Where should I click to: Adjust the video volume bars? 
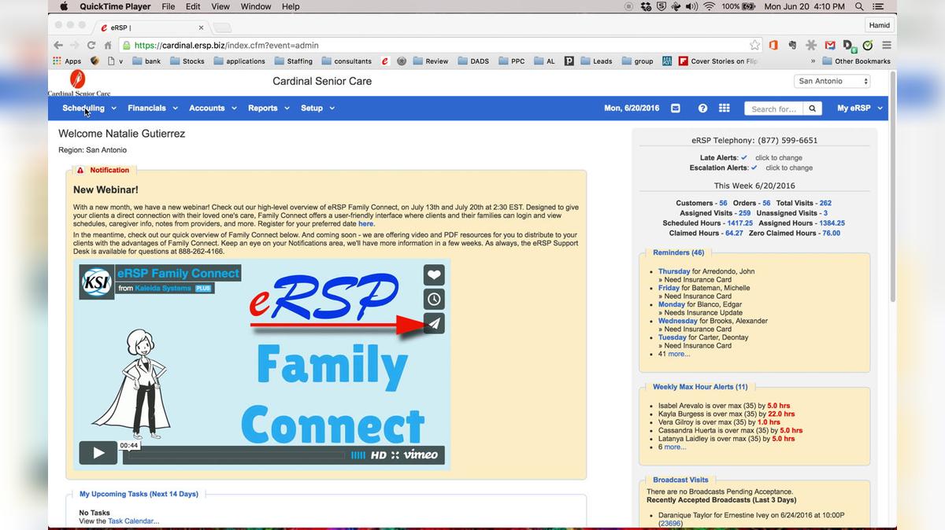(358, 455)
